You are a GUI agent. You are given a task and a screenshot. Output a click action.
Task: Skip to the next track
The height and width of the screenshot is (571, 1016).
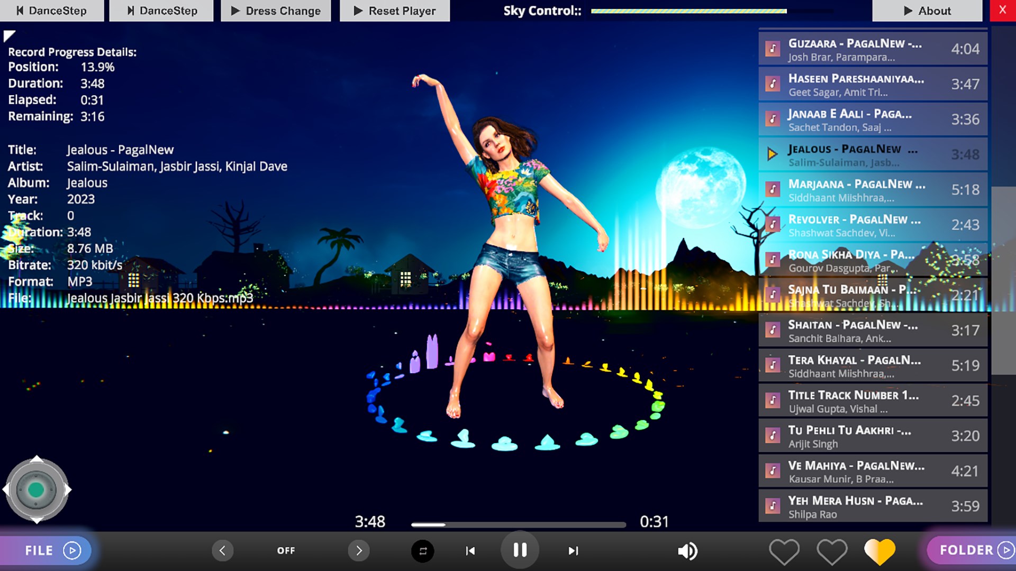coord(573,551)
